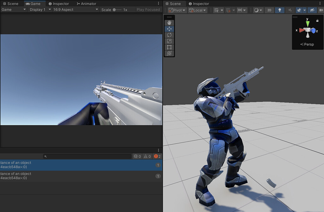Viewport: 324px width, 212px height.
Task: Toggle Scene view audio mute
Action: click(290, 10)
